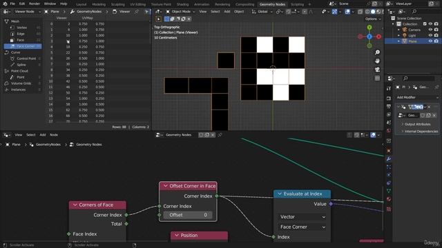Select Point domain under Point Cloud
Image resolution: width=442 pixels, height=248 pixels.
[x=21, y=77]
